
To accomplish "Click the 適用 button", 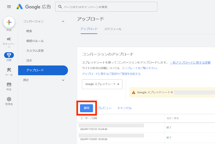I will [x=87, y=108].
